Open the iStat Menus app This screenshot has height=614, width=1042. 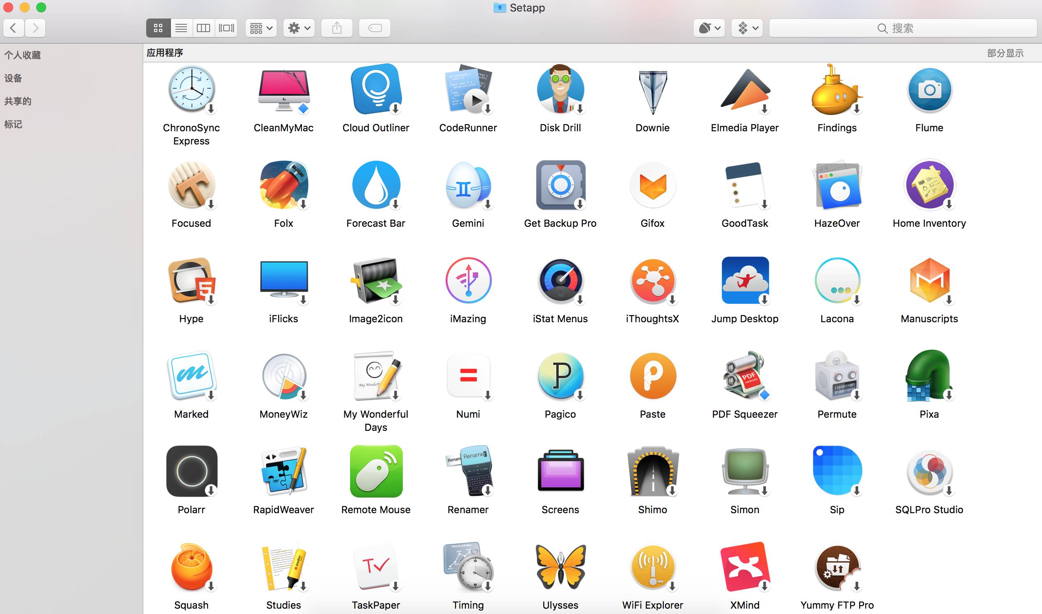coord(560,281)
